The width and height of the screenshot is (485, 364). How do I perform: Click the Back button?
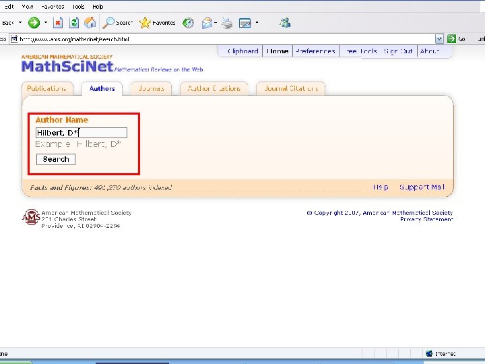click(x=8, y=23)
